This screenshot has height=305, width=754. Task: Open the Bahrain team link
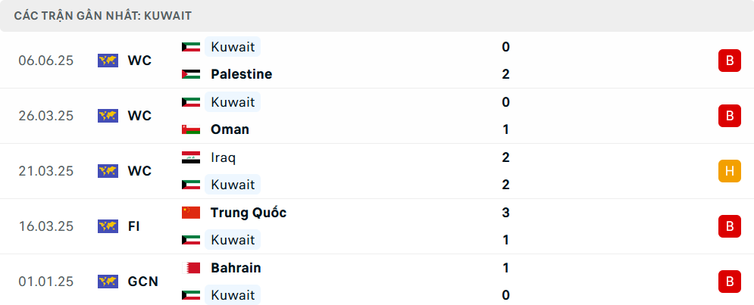coord(236,268)
